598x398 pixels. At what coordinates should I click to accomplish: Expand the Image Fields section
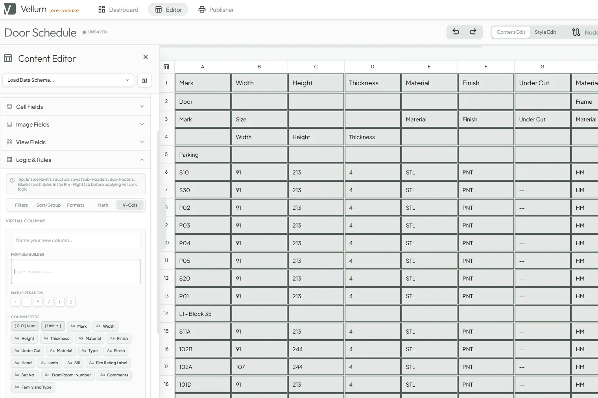(x=76, y=124)
